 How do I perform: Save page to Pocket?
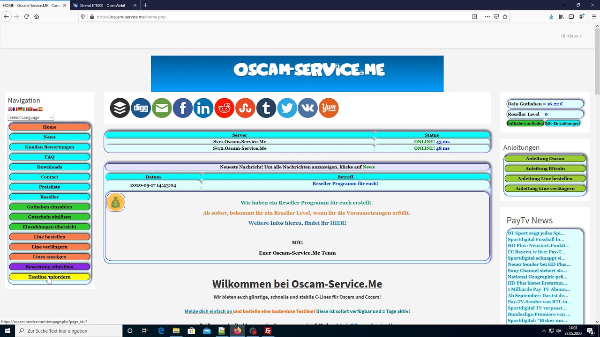(496, 16)
